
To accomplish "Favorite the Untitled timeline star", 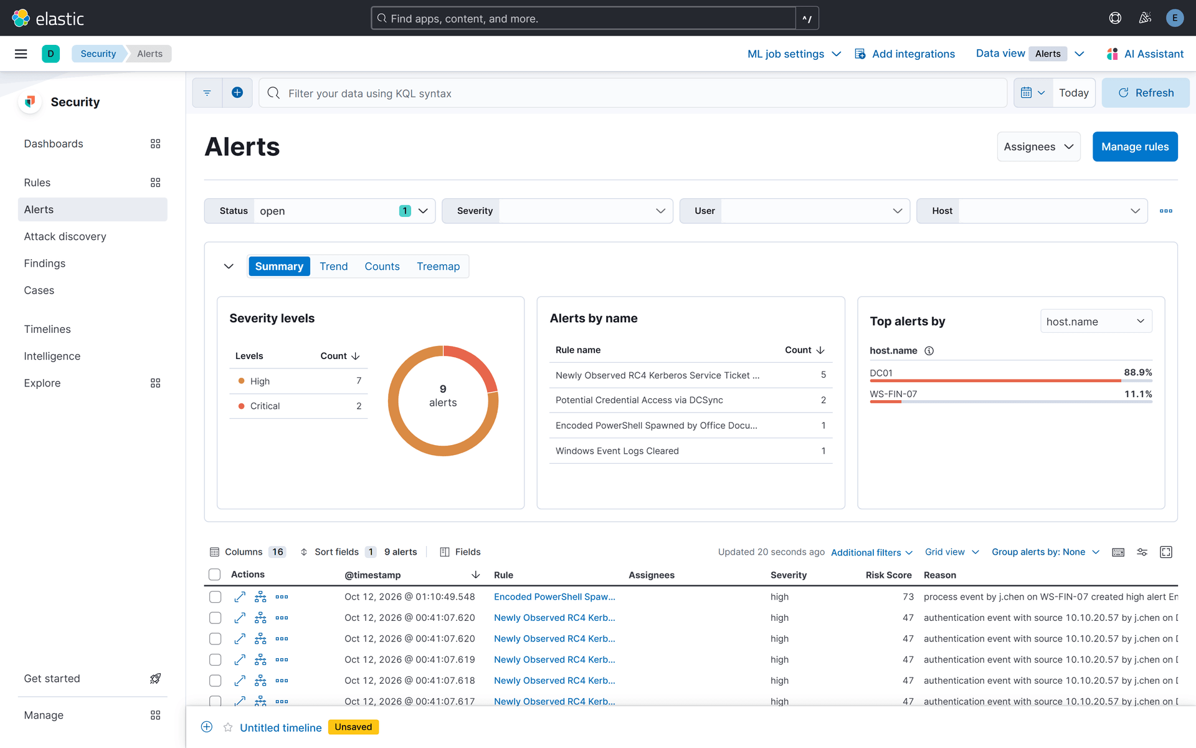I will (x=228, y=727).
